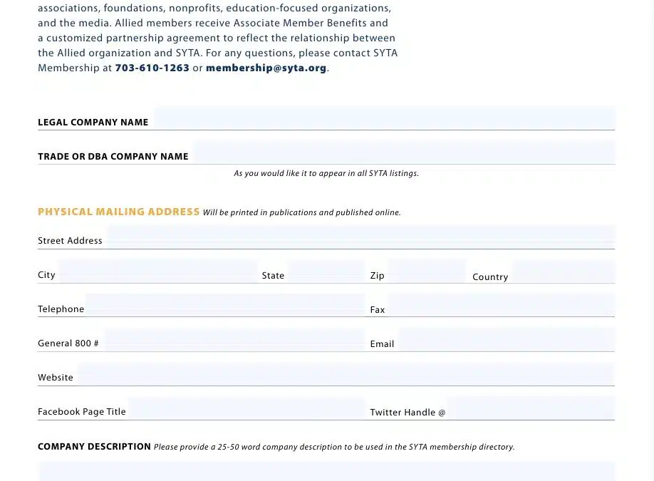654x481 pixels.
Task: Click the Trade or DBA Company Name field
Action: pos(404,152)
